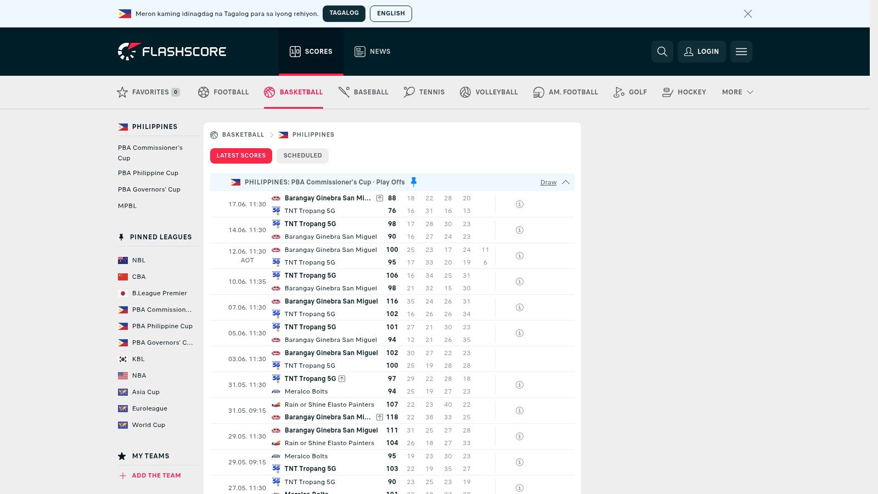
Task: Open match info for 31.05. 09:15 game
Action: (520, 411)
